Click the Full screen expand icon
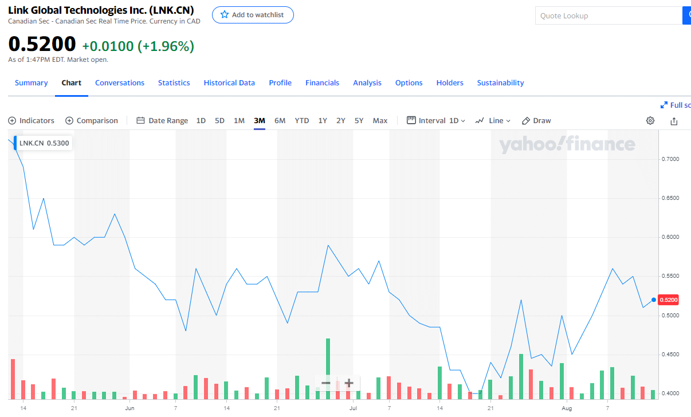 coord(664,105)
